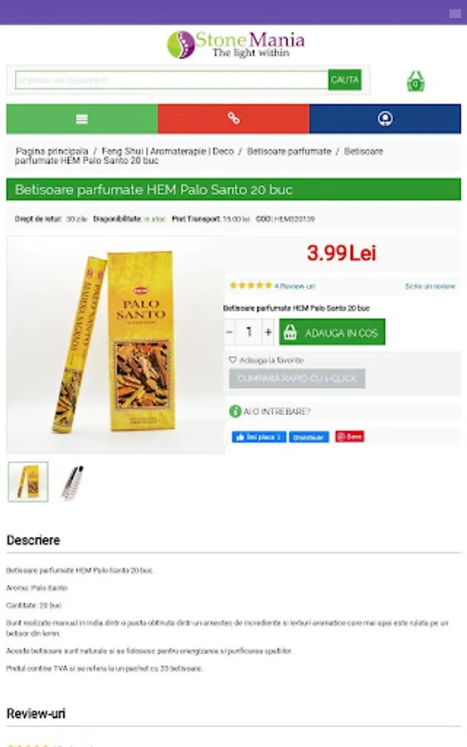Click the CAUTA search button
The width and height of the screenshot is (467, 747).
point(345,80)
